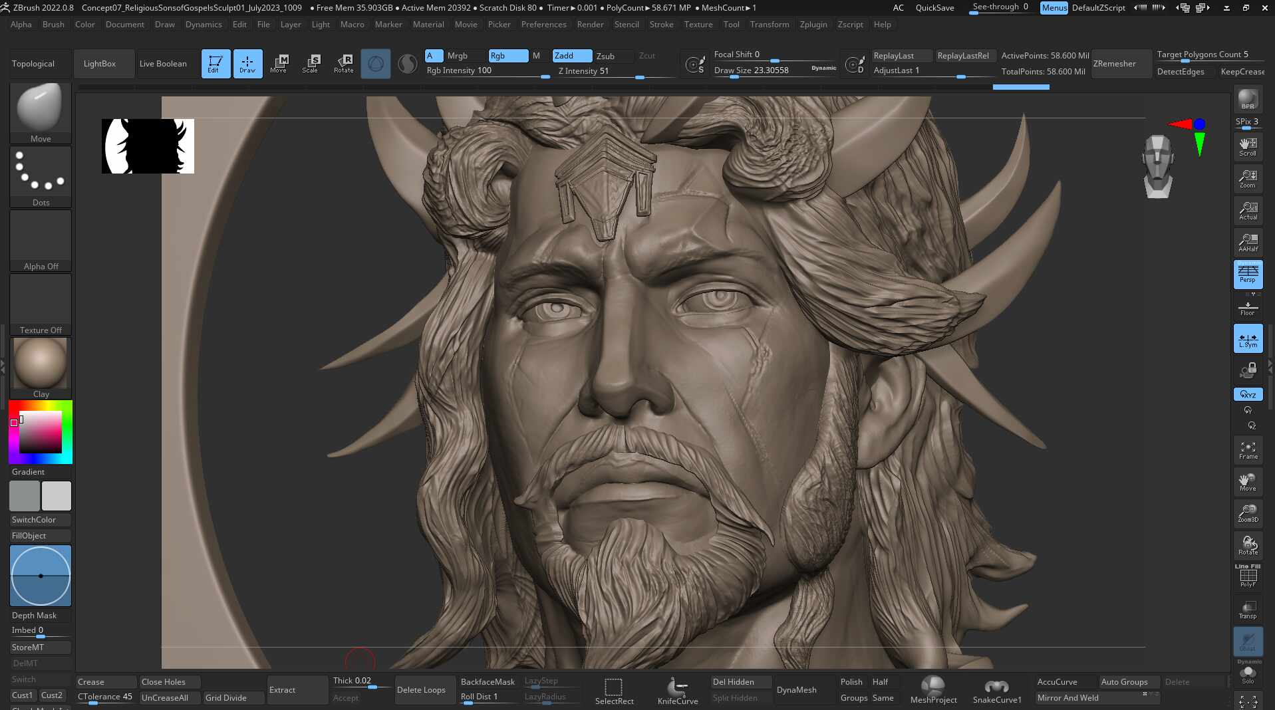Disable local symmetry L.Sym

tap(1248, 338)
